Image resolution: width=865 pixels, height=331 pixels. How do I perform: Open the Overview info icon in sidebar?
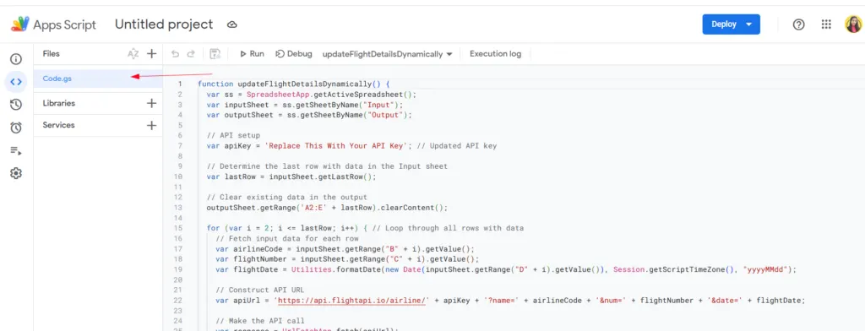click(16, 59)
